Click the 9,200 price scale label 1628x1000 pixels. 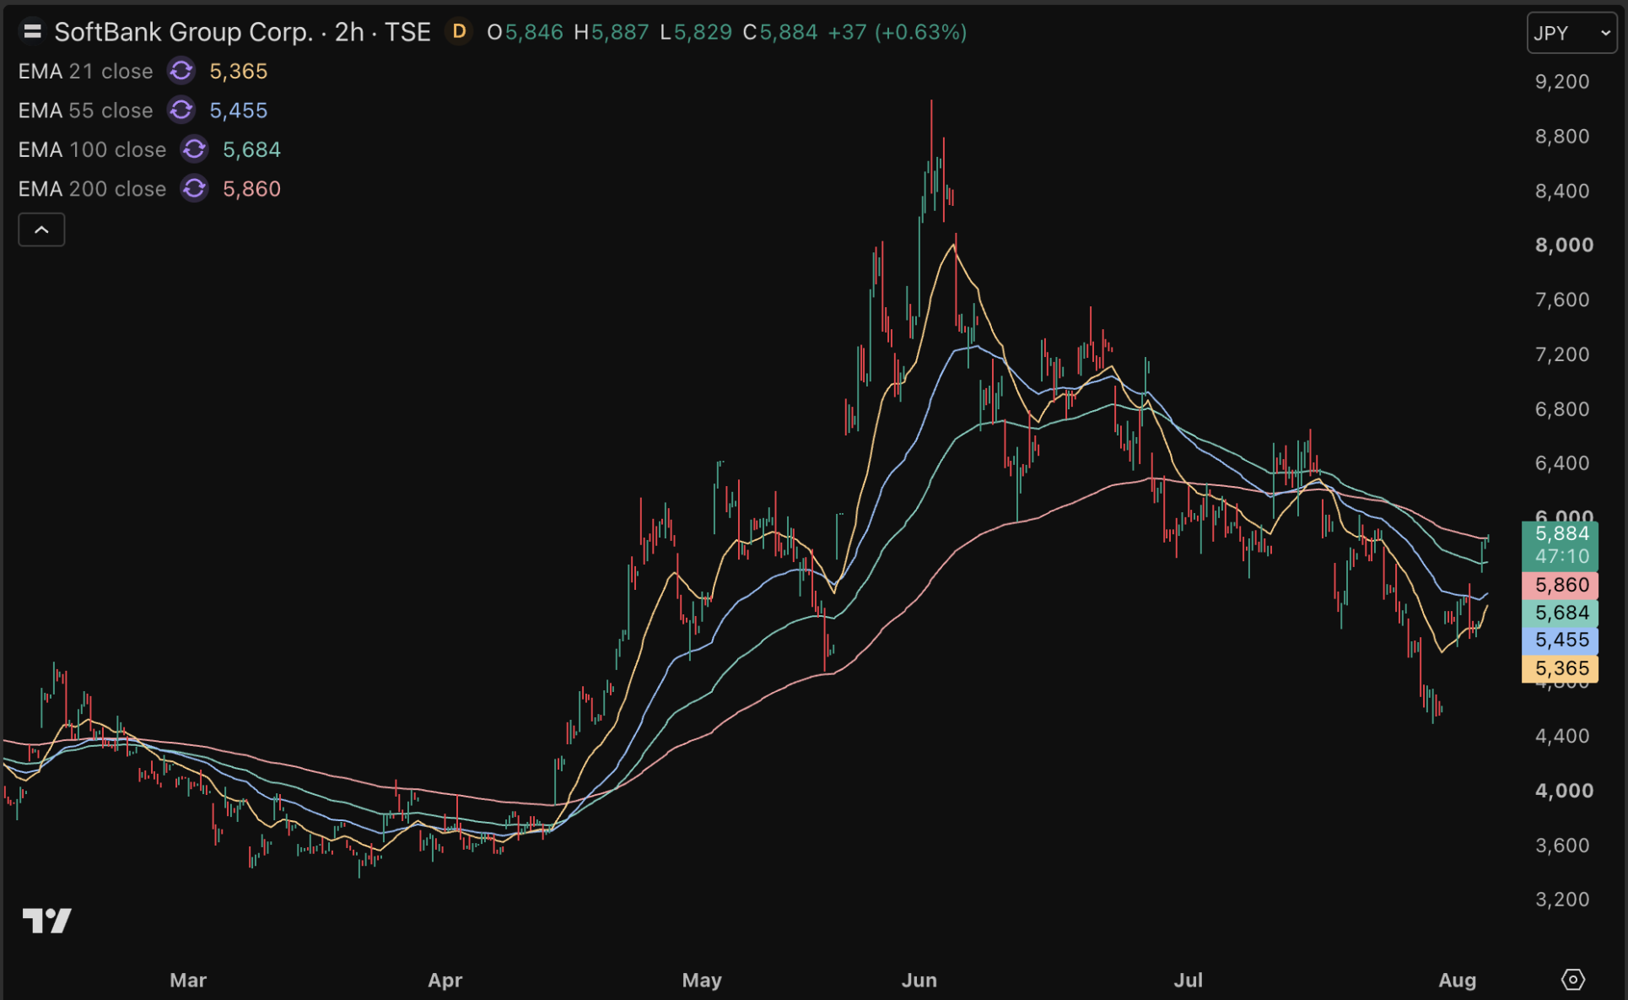1562,82
